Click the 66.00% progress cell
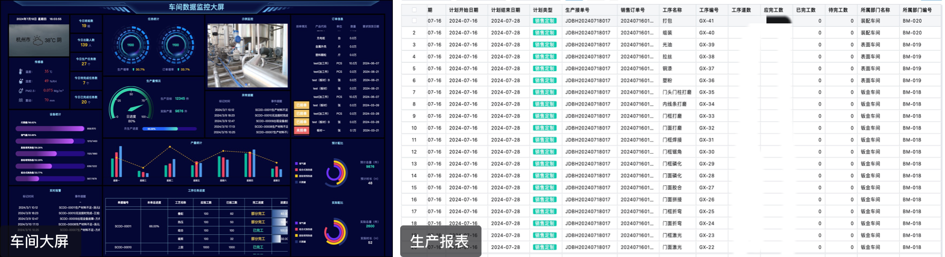The image size is (945, 257). point(154,226)
